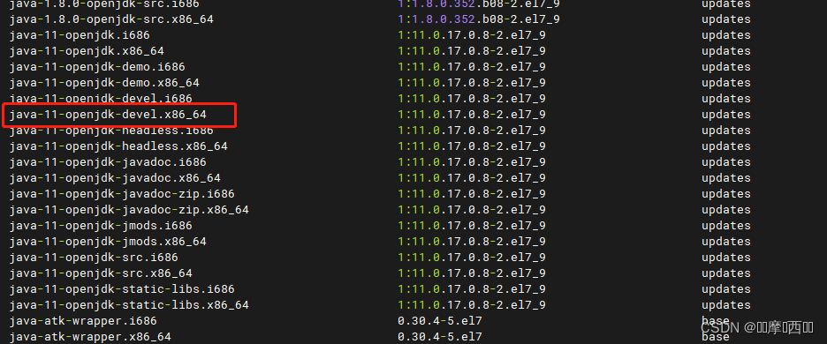Image resolution: width=827 pixels, height=344 pixels.
Task: Select the version of java-11-openjdk-headless.x86_64
Action: click(x=472, y=146)
